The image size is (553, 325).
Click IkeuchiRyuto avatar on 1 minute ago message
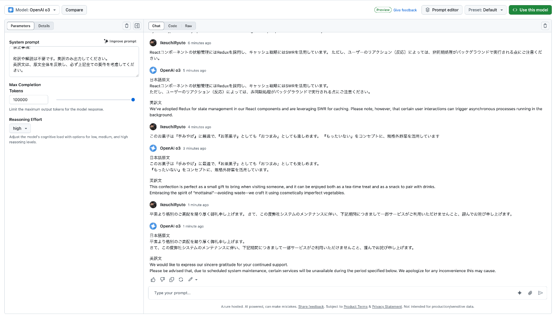point(153,205)
